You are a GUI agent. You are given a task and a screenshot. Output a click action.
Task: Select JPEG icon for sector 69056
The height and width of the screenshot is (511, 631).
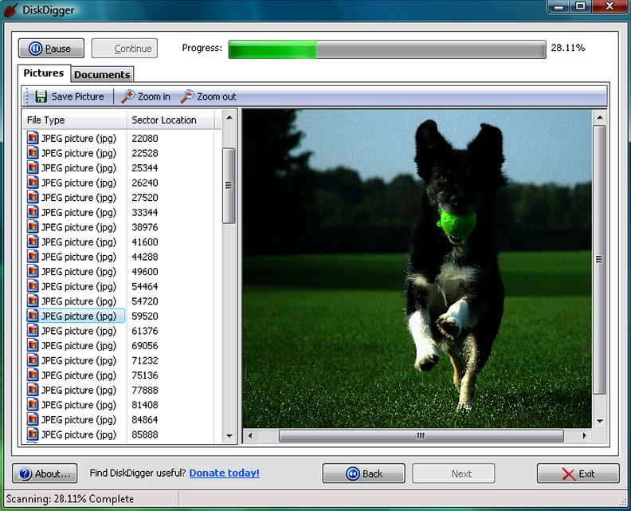(x=33, y=345)
